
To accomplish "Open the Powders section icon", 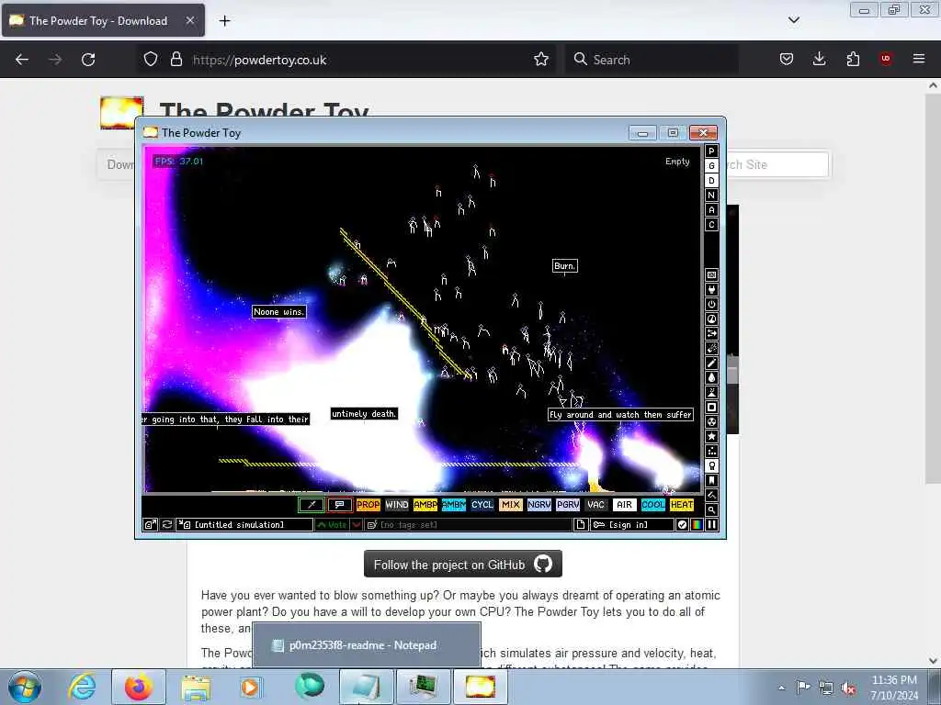I will (x=711, y=392).
